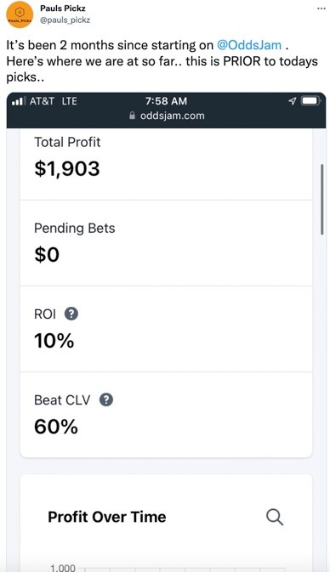Click the Beat CLV 60% value
Screen dimensions: 330x572
coord(56,427)
